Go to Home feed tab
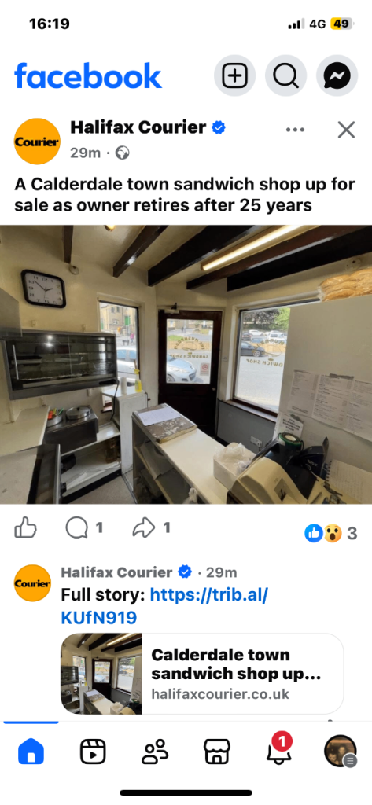The width and height of the screenshot is (372, 805). (31, 752)
